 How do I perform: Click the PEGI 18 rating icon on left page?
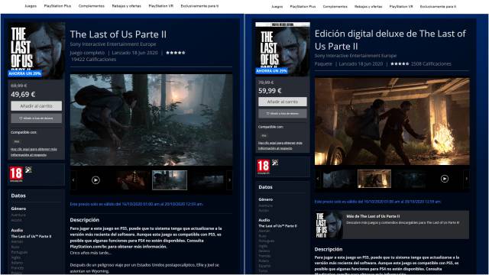point(16,174)
